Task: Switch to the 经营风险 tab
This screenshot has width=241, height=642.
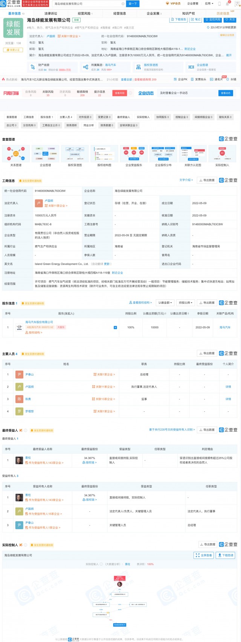Action: point(85,13)
